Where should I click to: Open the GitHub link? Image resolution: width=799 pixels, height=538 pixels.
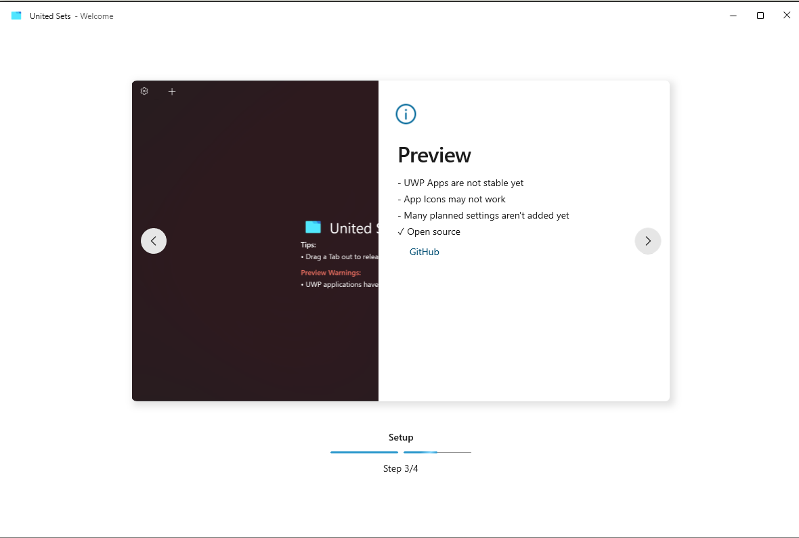[x=424, y=252]
